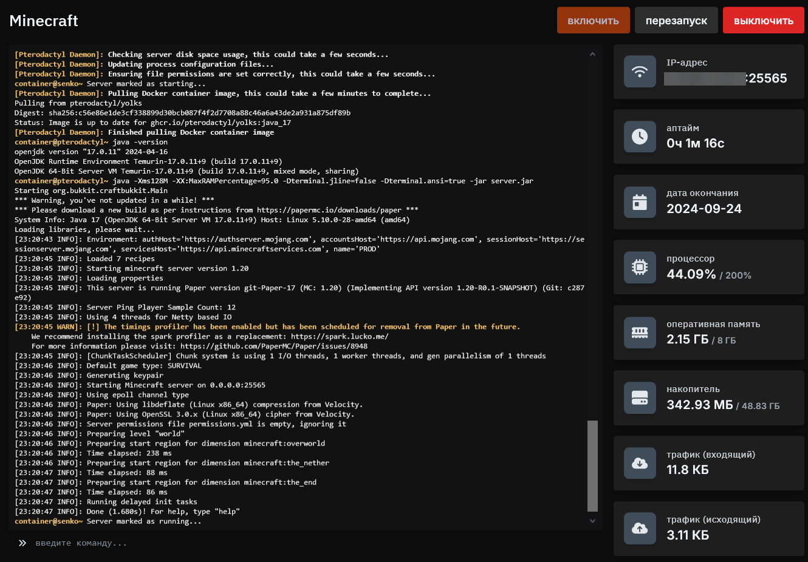
Task: Click the 'Server marked as starting...' console line
Action: pyautogui.click(x=110, y=84)
